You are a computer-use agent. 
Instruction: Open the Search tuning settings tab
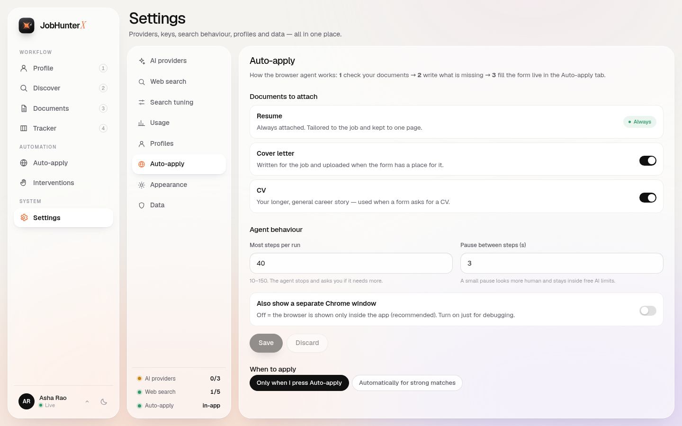click(179, 102)
